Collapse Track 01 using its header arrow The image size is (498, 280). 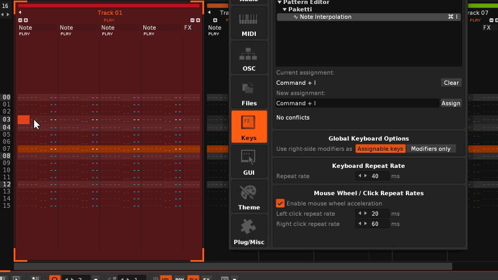pyautogui.click(x=20, y=13)
